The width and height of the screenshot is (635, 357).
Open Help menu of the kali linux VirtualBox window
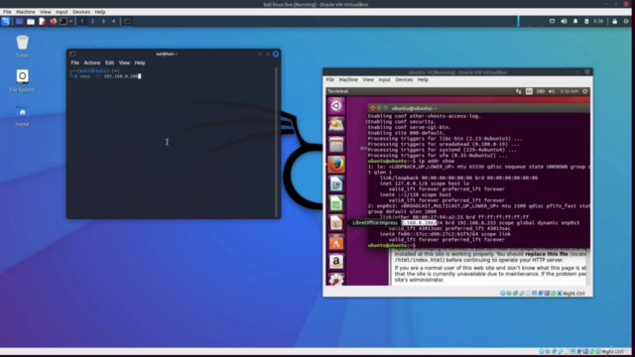tap(100, 12)
